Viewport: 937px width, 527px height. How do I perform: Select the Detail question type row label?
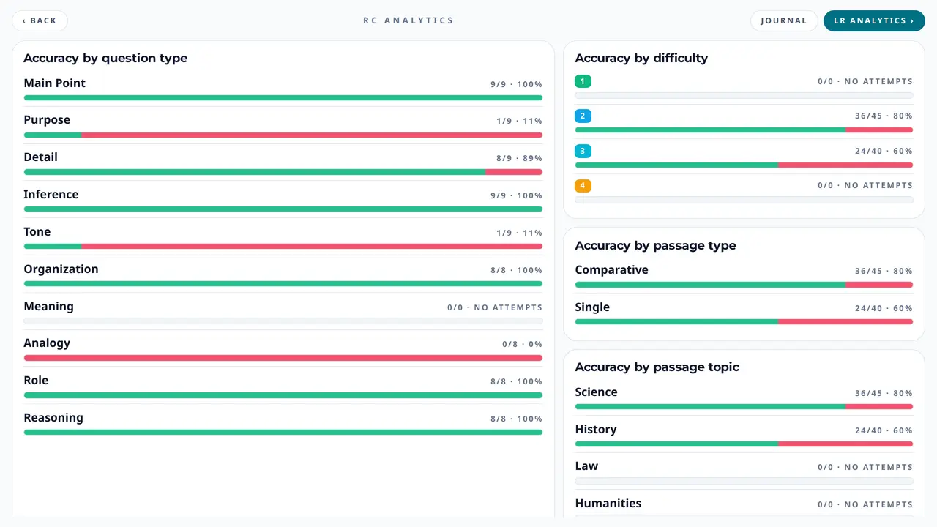(40, 157)
